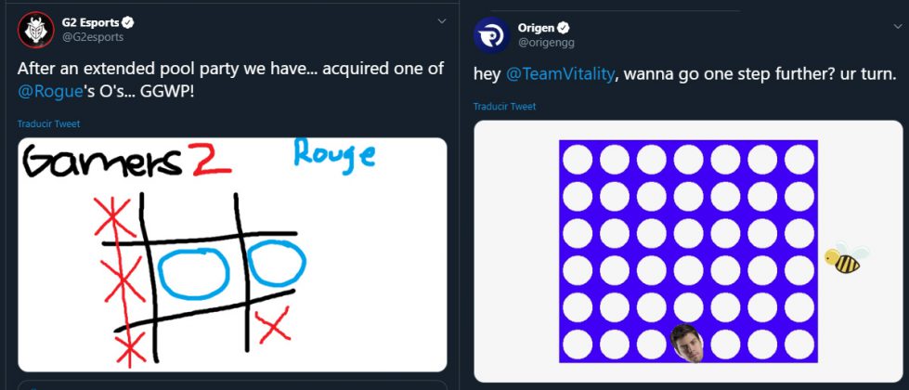Click the @G2esports handle
The width and height of the screenshot is (909, 390).
tap(92, 36)
